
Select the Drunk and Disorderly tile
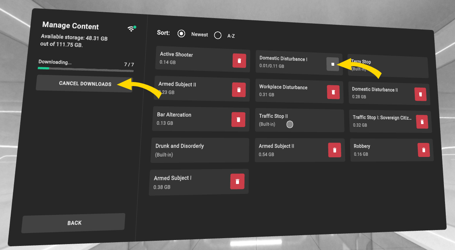point(199,150)
